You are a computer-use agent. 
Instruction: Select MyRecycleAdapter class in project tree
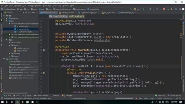[25, 32]
